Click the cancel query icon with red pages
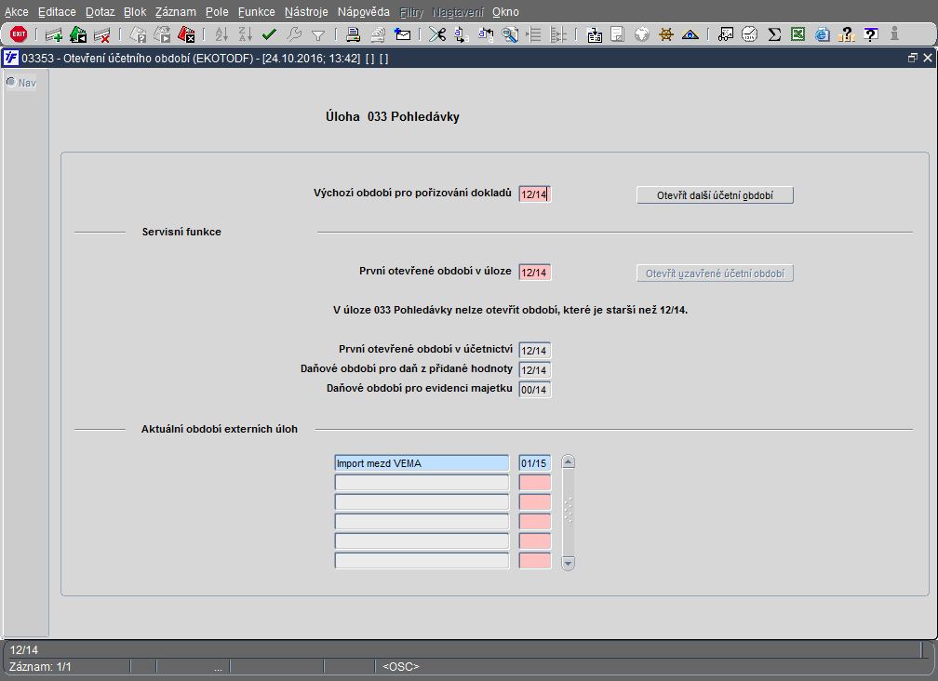 pyautogui.click(x=187, y=34)
